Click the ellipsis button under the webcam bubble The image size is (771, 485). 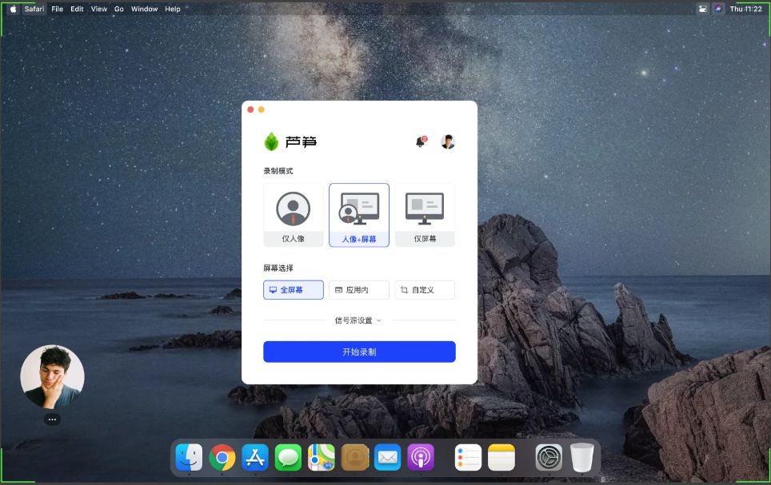52,419
